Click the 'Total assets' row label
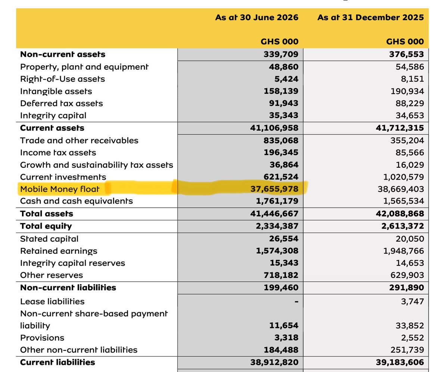Screen dimensions: 448x372 (x=47, y=214)
